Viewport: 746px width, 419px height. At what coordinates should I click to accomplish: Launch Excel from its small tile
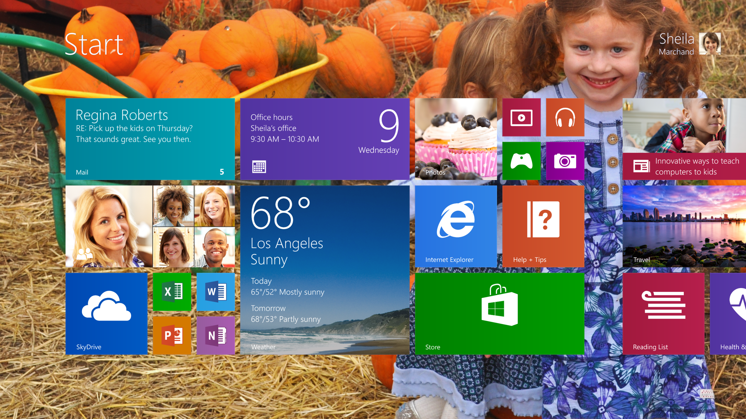pyautogui.click(x=172, y=292)
